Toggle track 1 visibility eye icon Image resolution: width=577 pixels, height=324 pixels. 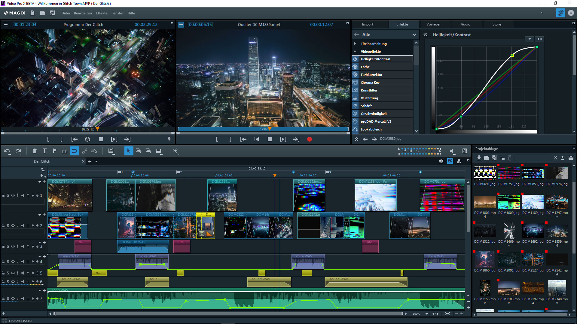(x=13, y=195)
